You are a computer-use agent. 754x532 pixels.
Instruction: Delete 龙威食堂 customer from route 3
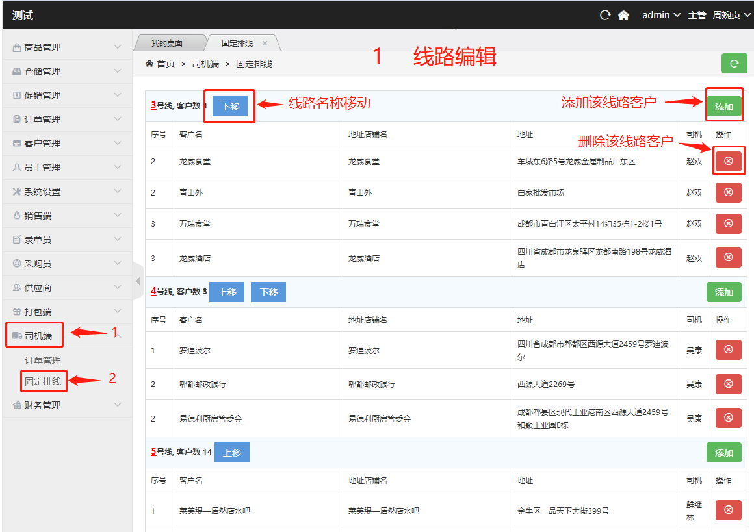tap(728, 161)
